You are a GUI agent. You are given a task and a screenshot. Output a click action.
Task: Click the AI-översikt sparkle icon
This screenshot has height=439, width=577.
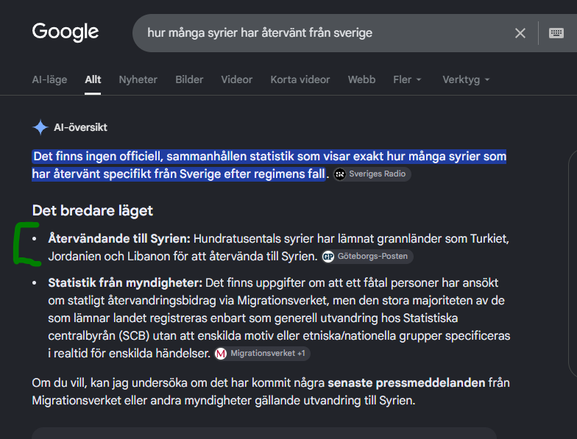[40, 128]
